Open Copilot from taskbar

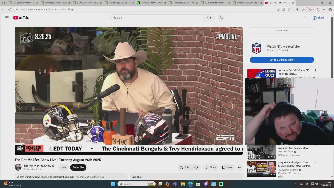(x=168, y=184)
